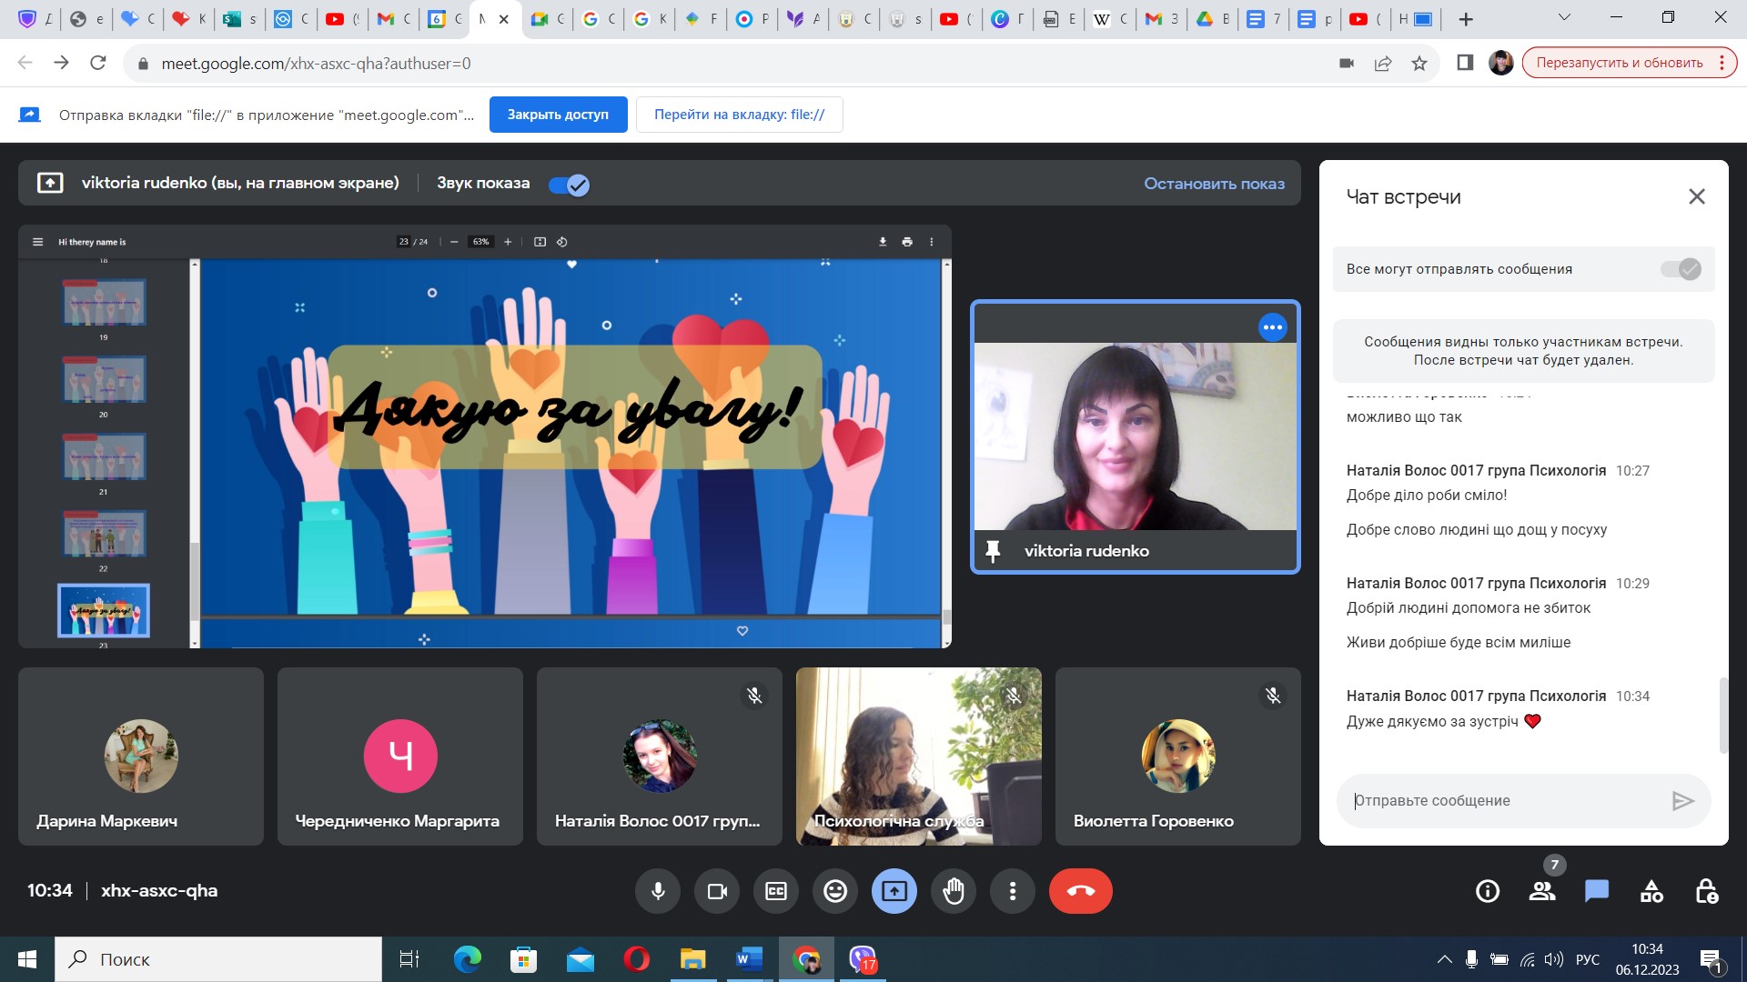The width and height of the screenshot is (1747, 982).
Task: Download the PDF file
Action: (882, 242)
